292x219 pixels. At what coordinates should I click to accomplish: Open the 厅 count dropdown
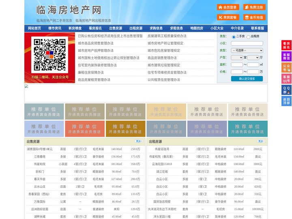pyautogui.click(x=253, y=58)
